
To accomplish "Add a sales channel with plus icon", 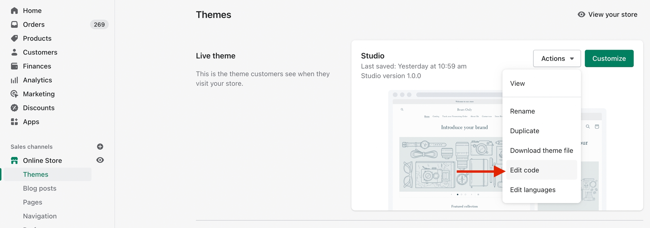I will [x=100, y=147].
